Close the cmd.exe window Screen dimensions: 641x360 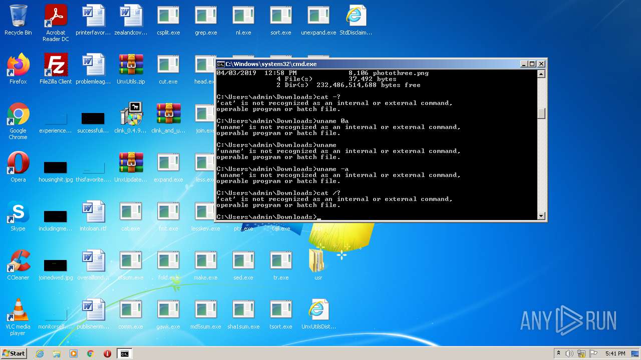point(540,64)
